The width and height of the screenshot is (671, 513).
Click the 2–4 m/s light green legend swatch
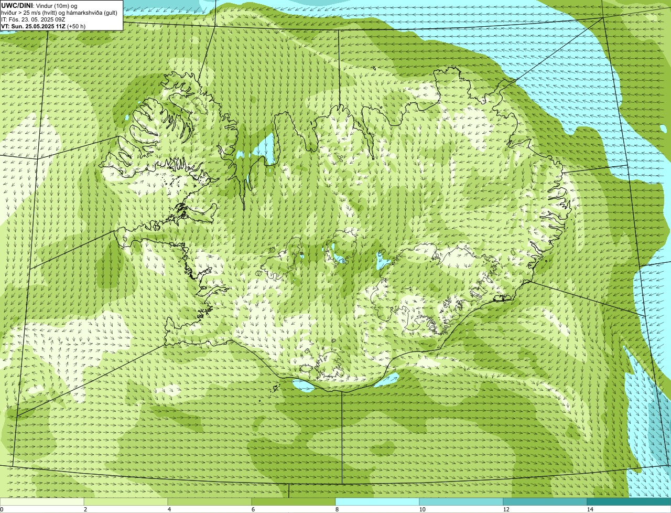[126, 501]
